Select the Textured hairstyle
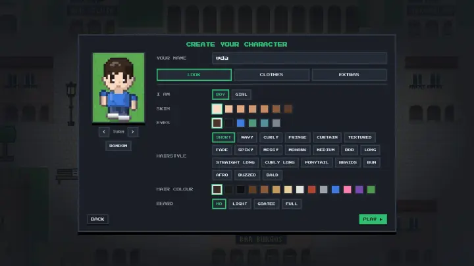 [x=359, y=137]
